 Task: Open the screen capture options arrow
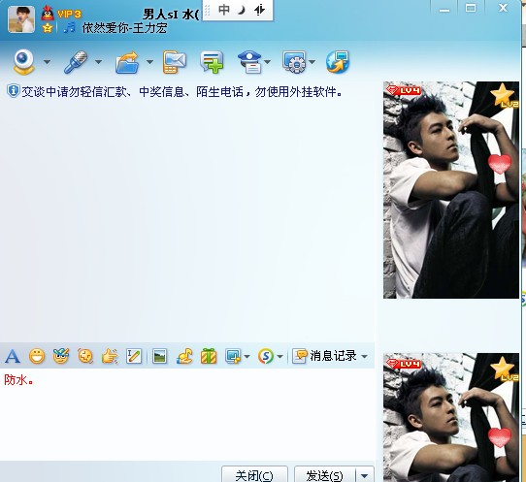tap(247, 356)
